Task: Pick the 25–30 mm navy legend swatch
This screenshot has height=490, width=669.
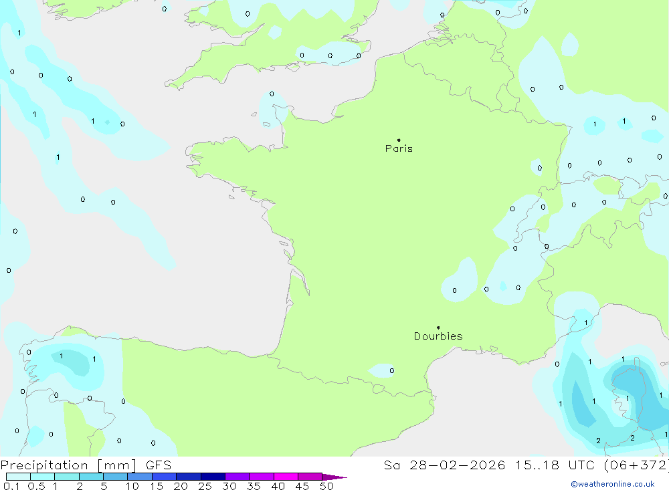Action: coord(213,477)
